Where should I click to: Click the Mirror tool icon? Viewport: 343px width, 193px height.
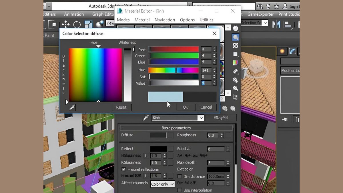point(276,24)
